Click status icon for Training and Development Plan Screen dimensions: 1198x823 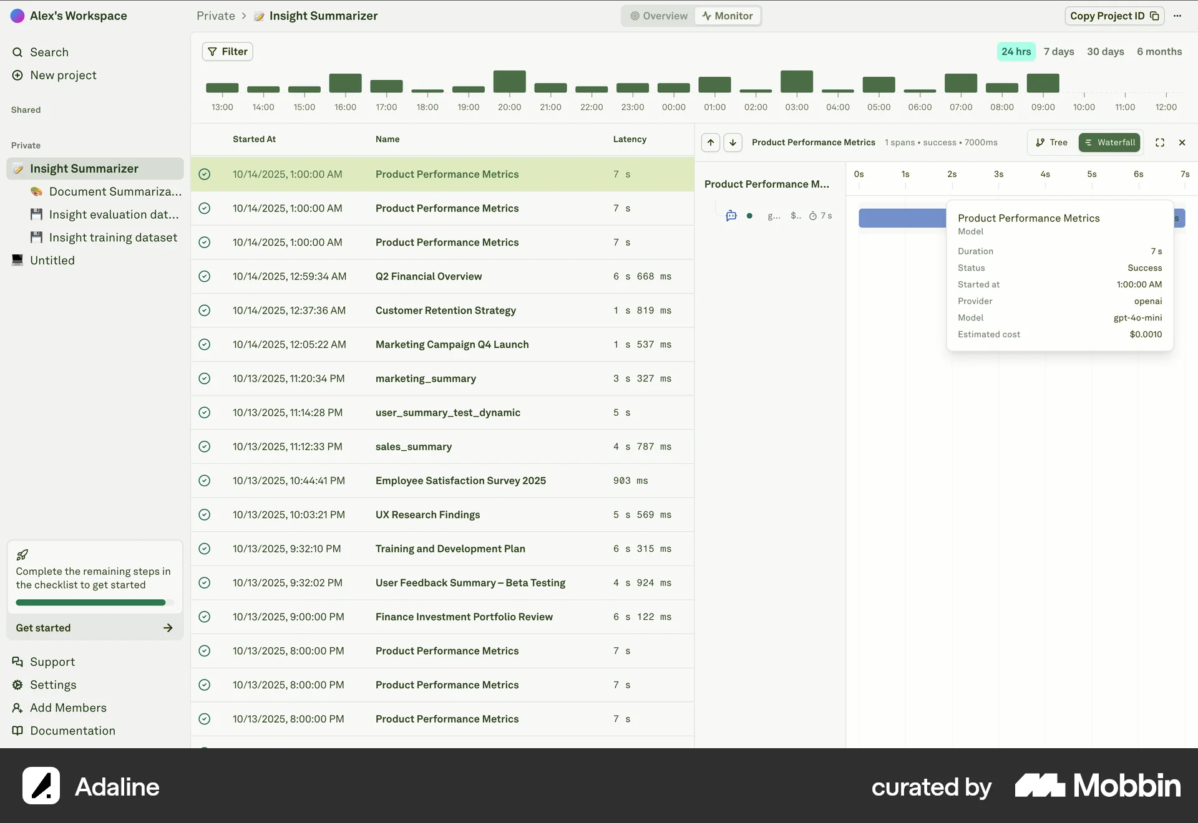click(x=204, y=549)
